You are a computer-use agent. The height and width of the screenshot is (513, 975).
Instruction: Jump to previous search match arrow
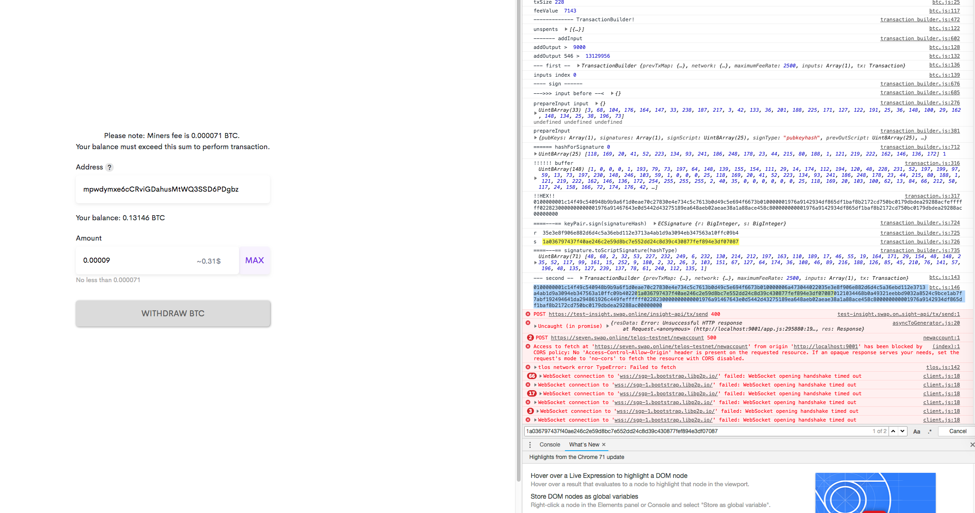893,431
